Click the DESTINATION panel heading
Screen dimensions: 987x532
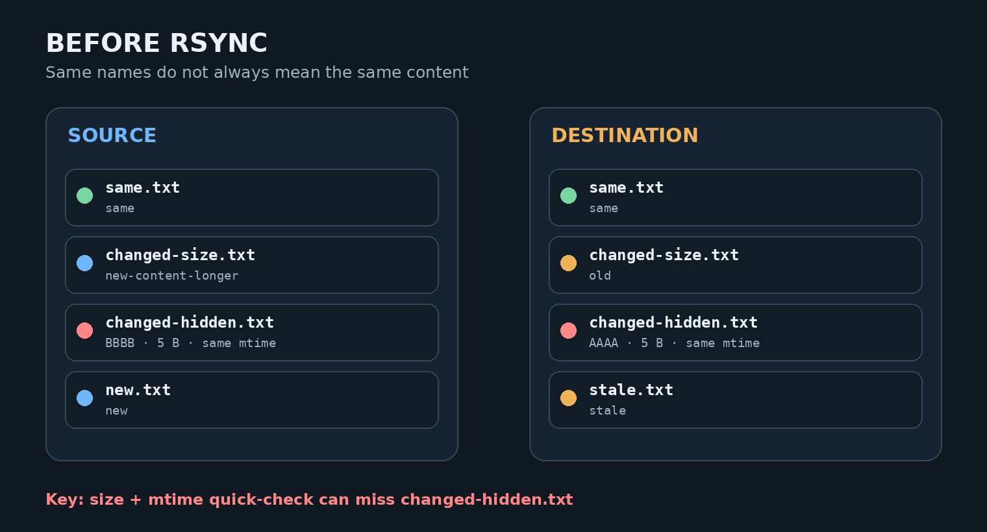click(625, 136)
